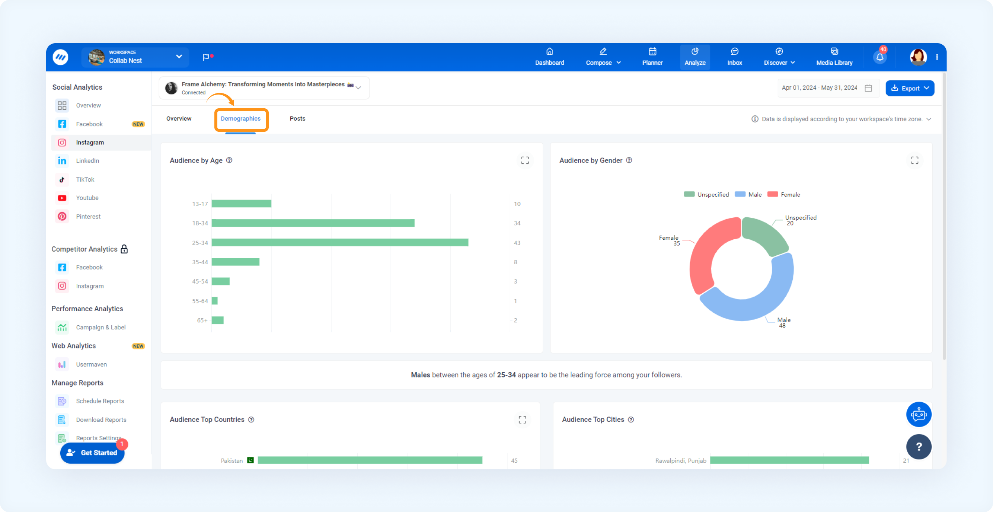
Task: Open the notifications bell icon
Action: (880, 57)
